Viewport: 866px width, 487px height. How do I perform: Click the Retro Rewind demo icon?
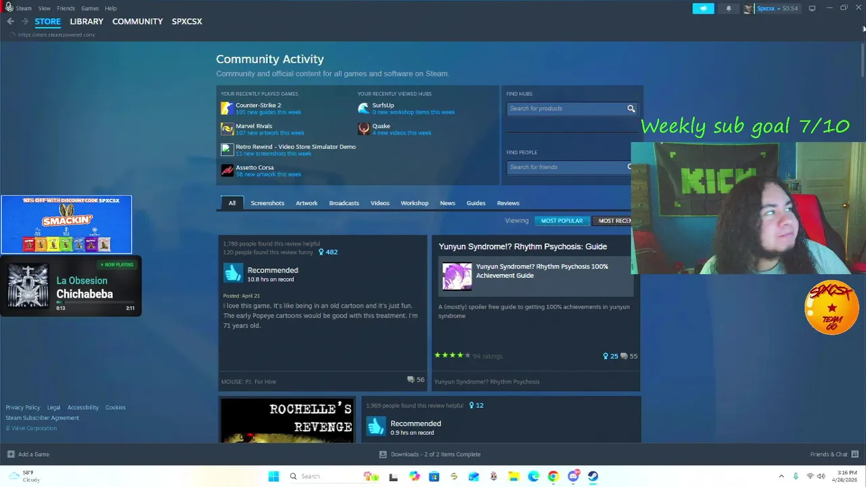pyautogui.click(x=227, y=149)
